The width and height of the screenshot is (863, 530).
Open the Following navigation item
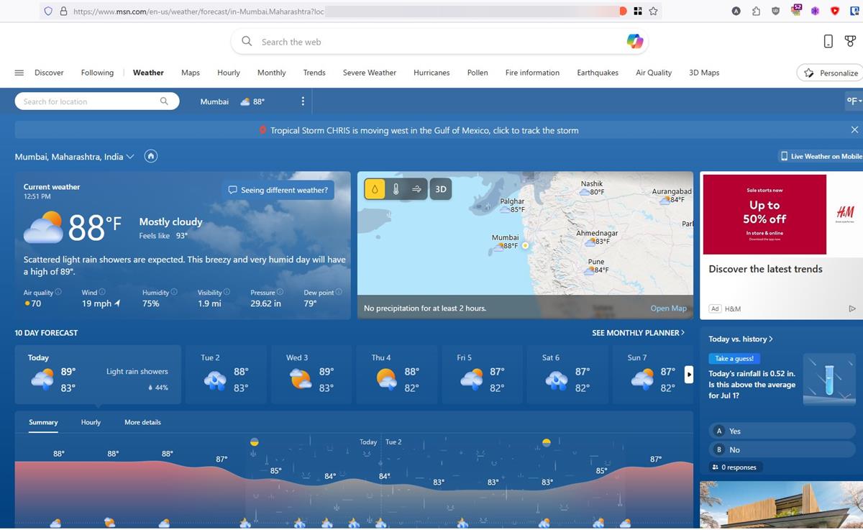tap(97, 73)
